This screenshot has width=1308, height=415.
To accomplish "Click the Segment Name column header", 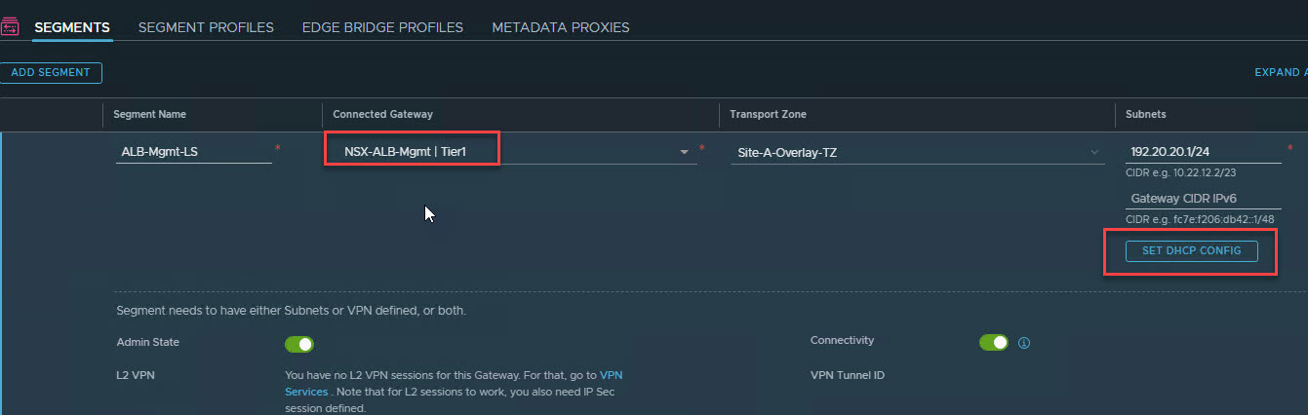I will [150, 115].
